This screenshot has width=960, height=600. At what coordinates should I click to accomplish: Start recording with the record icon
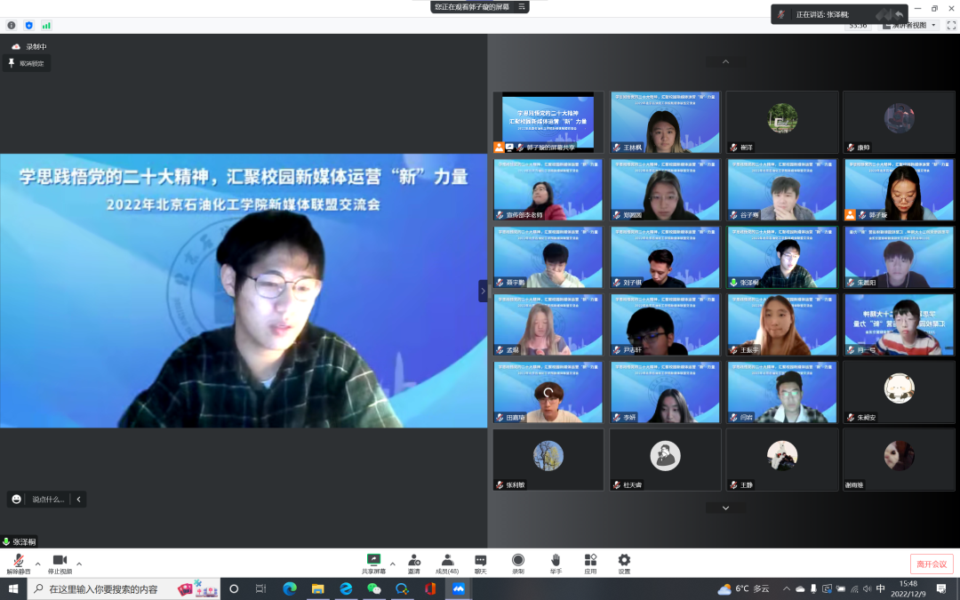click(517, 560)
